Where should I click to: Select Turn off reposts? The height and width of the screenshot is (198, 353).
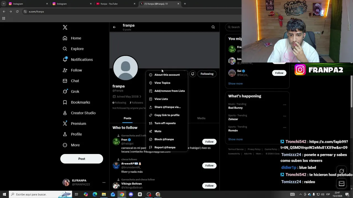[167, 123]
